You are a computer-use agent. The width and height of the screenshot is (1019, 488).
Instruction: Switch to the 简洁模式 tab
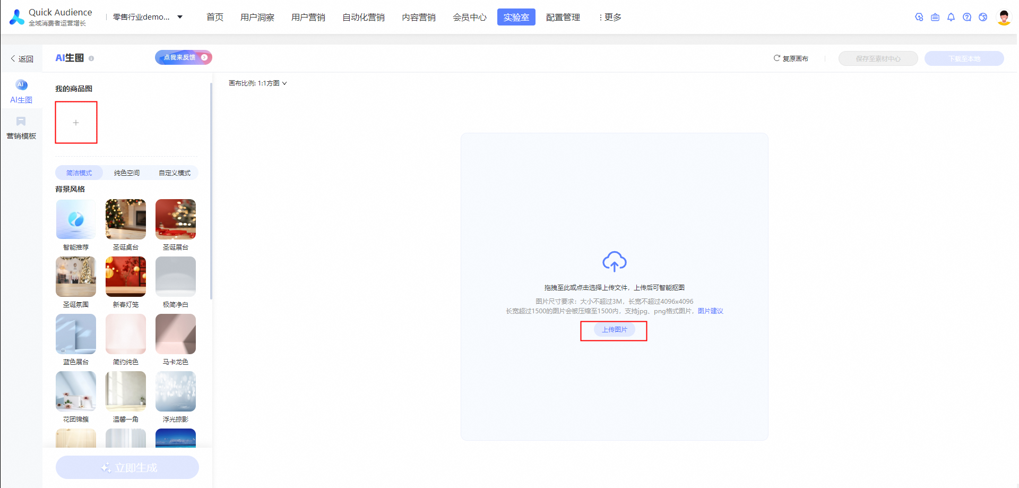[79, 173]
